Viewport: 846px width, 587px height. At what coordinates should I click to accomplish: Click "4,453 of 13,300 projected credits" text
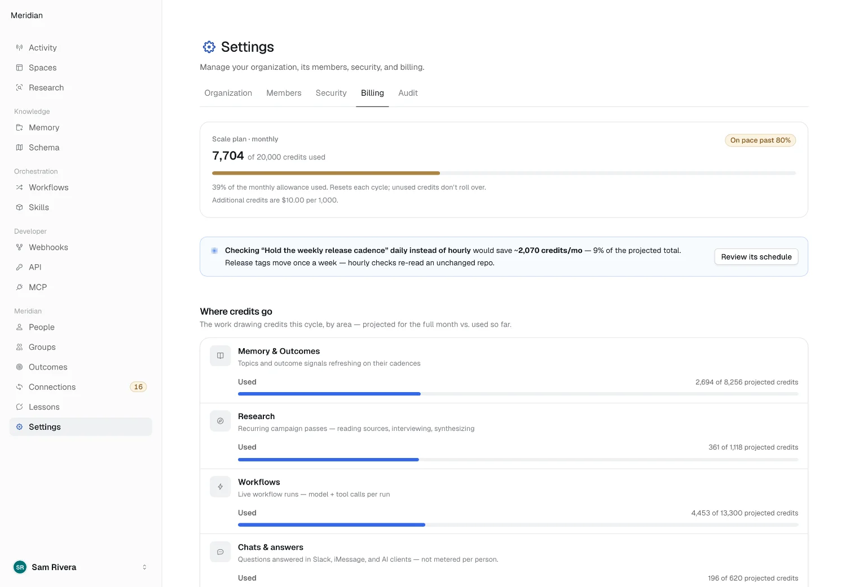(744, 513)
